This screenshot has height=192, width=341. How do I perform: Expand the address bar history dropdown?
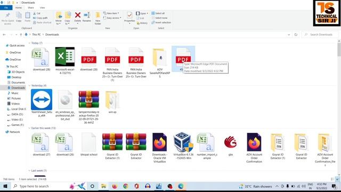click(x=289, y=35)
